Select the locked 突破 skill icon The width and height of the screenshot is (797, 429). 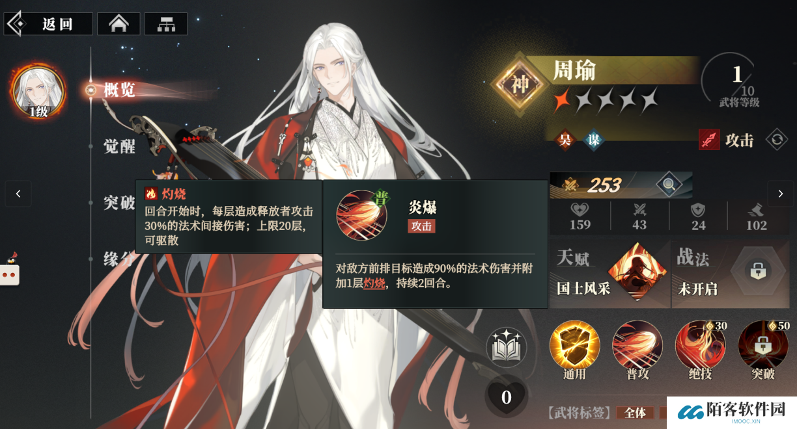pyautogui.click(x=762, y=346)
